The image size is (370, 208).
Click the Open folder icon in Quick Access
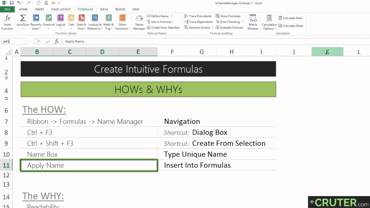[53, 3]
